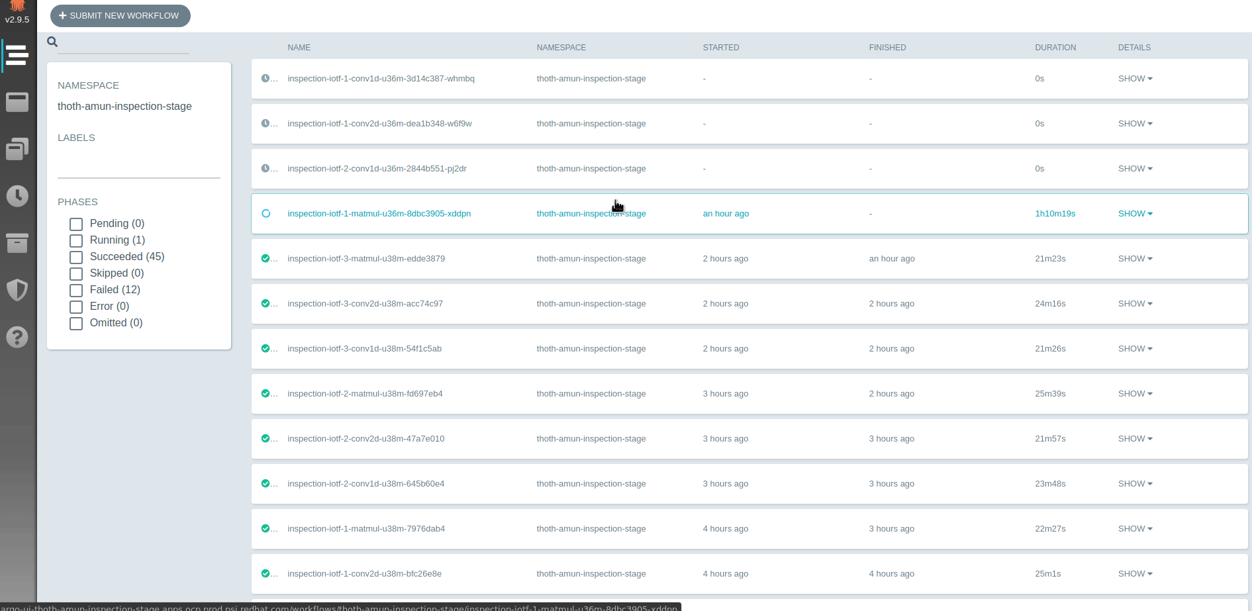Click succeeded check icon for iotf-3-conv1d-u38m-54f1c5ab
The width and height of the screenshot is (1252, 611).
(265, 349)
